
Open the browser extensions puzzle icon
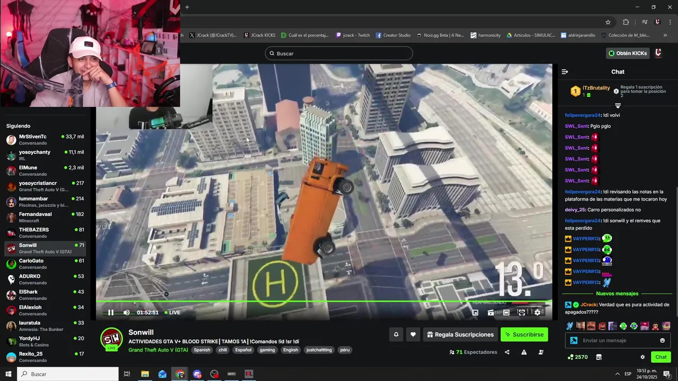pyautogui.click(x=626, y=22)
